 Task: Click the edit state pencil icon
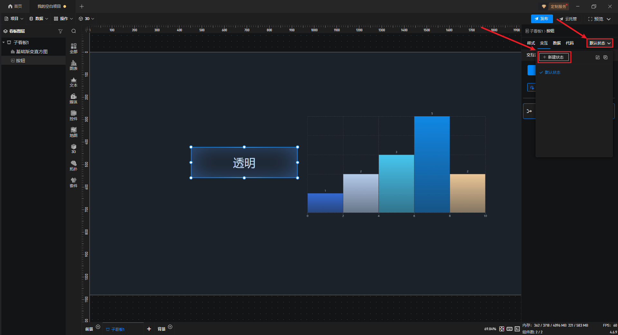[x=597, y=57]
